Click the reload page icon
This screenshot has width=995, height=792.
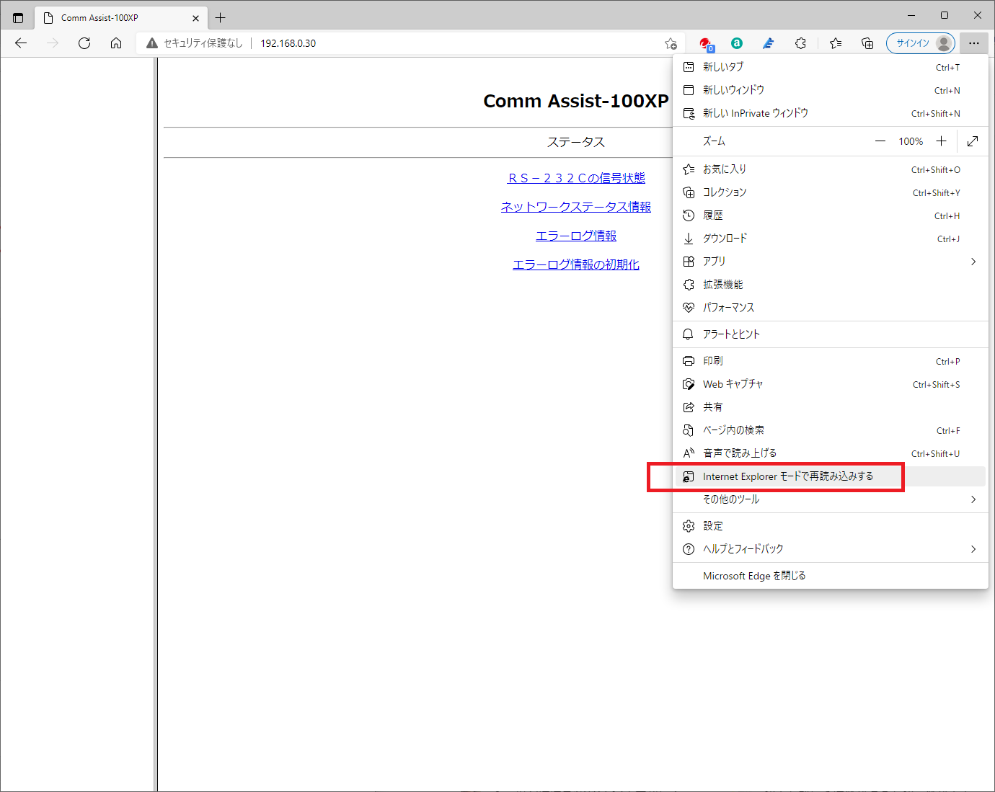click(84, 43)
